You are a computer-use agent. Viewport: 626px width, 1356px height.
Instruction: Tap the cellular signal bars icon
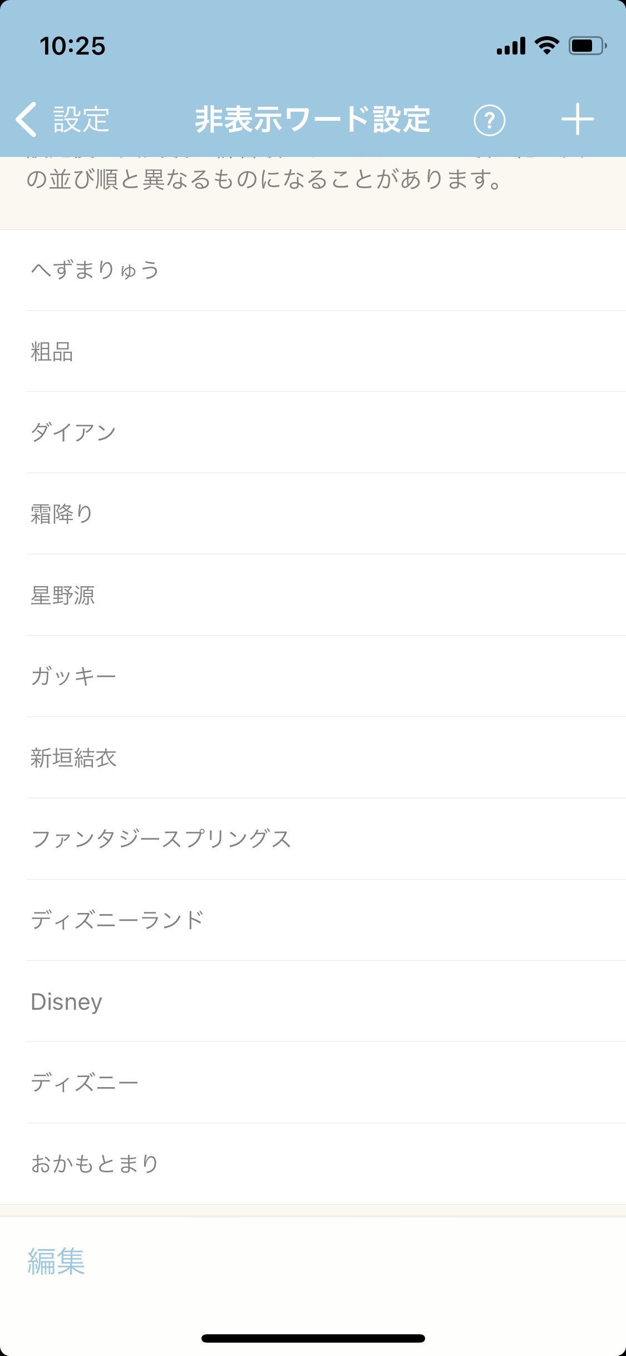pyautogui.click(x=511, y=46)
